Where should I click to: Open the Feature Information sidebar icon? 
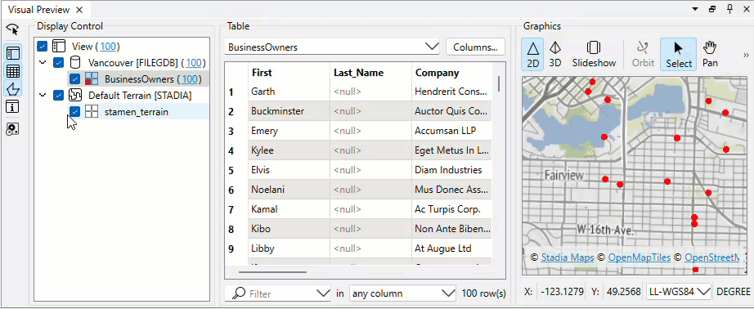13,107
